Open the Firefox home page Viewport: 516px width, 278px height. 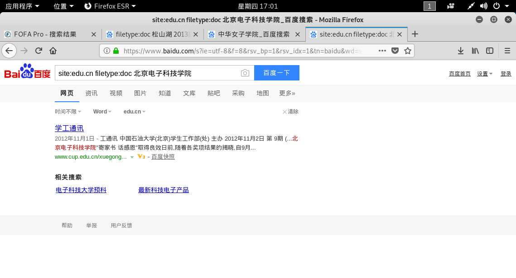(x=53, y=51)
